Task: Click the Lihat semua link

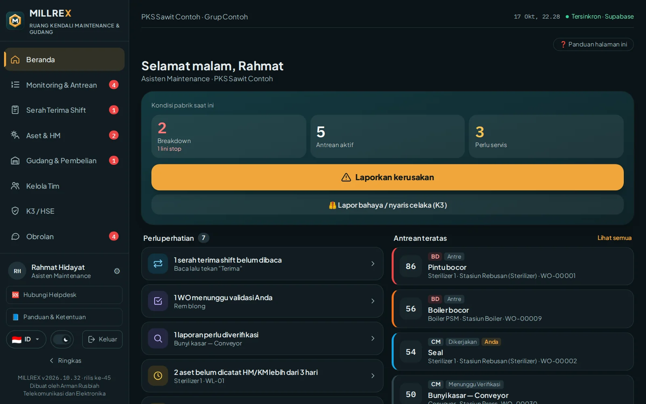Action: pos(615,238)
